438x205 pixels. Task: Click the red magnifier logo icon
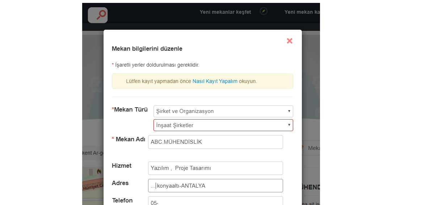tap(98, 15)
